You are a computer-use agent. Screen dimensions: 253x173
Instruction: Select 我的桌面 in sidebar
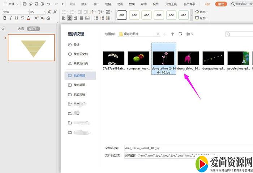(78, 85)
